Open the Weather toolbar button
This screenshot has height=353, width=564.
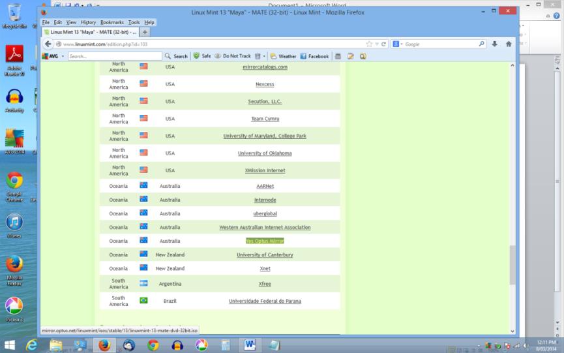point(283,56)
